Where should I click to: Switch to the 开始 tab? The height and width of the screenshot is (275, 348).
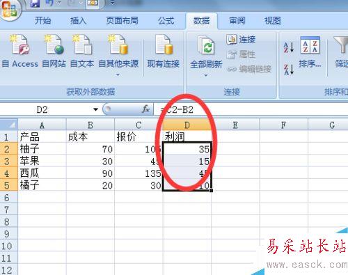[x=42, y=21]
